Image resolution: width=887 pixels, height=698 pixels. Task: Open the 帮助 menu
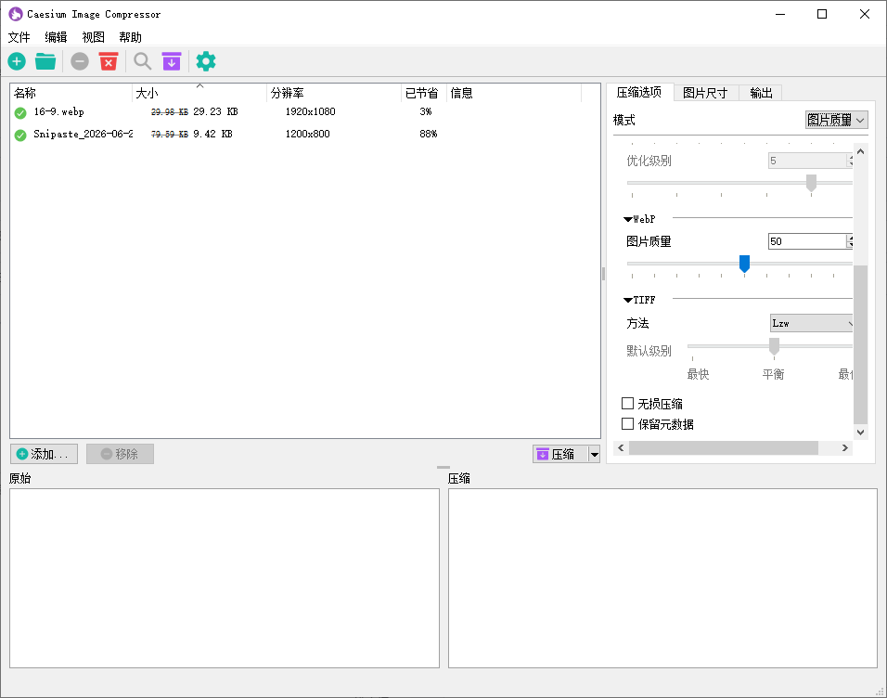coord(130,37)
